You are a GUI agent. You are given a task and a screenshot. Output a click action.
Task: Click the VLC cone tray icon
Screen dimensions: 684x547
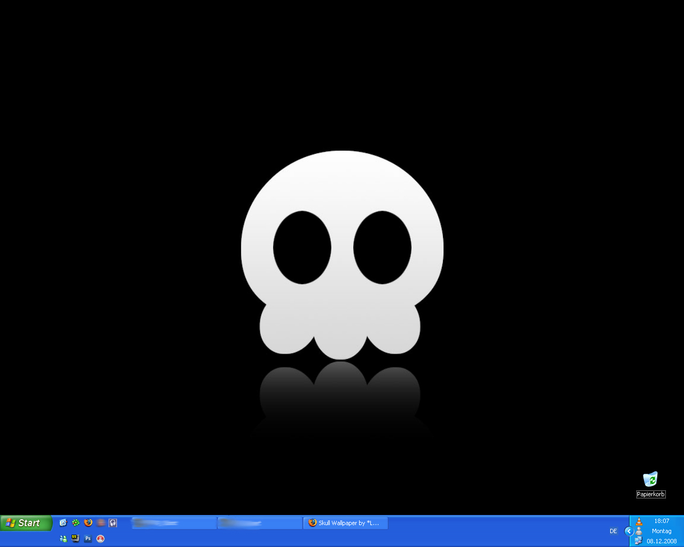tap(639, 521)
